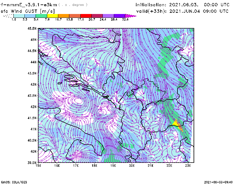Click the '39.5N' latitude label
This screenshot has width=239, height=184.
coord(32,163)
